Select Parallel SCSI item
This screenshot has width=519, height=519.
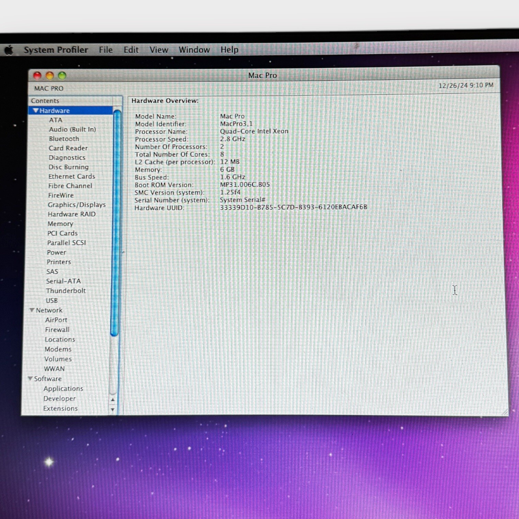click(67, 243)
